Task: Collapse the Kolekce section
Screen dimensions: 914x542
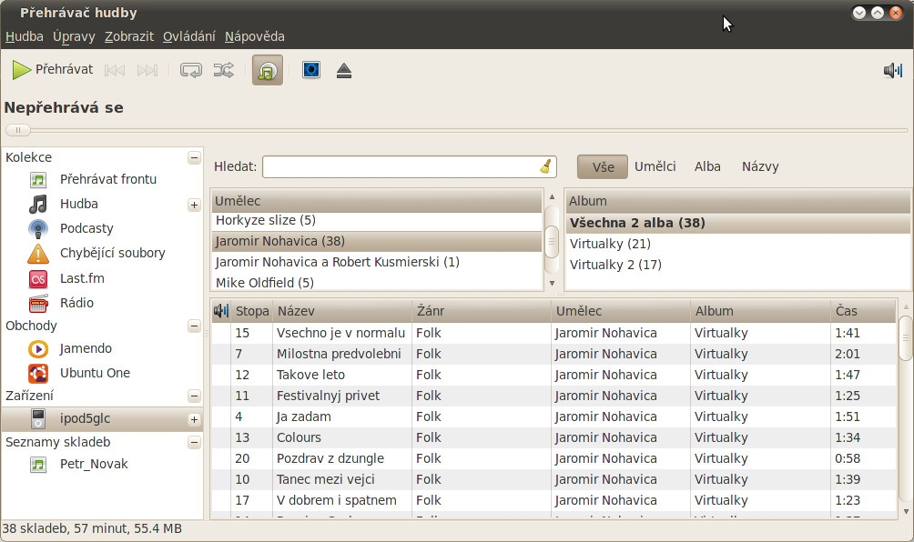Action: (x=194, y=157)
